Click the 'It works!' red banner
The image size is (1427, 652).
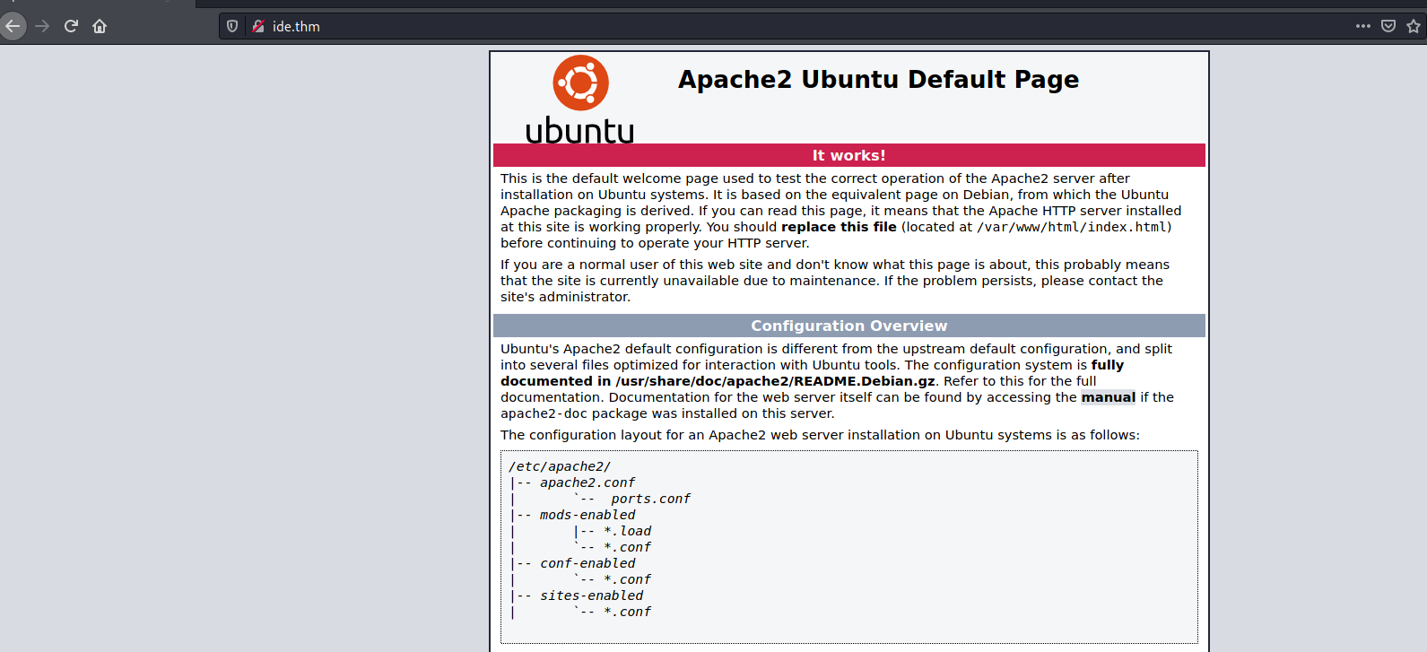pyautogui.click(x=849, y=155)
